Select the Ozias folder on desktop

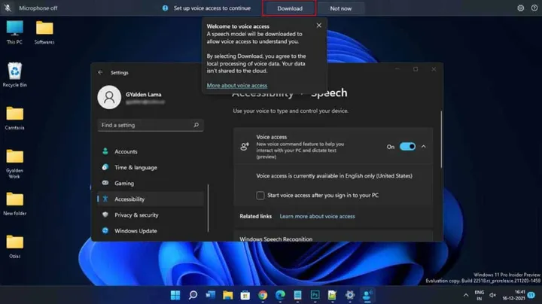(14, 247)
